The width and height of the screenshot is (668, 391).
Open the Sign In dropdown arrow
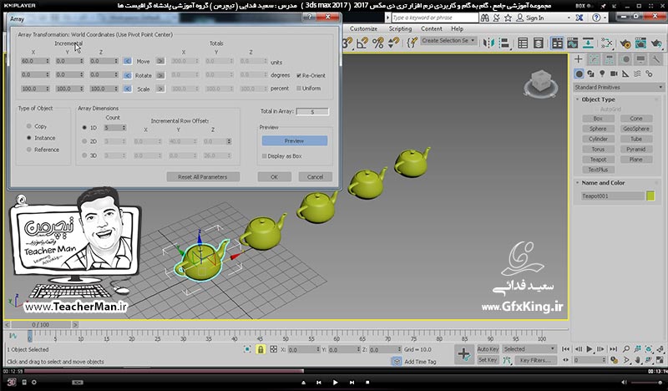[569, 18]
